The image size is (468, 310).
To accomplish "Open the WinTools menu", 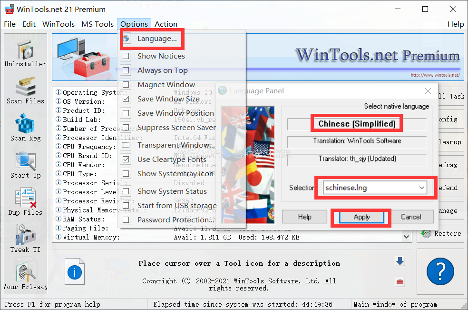I will point(58,24).
